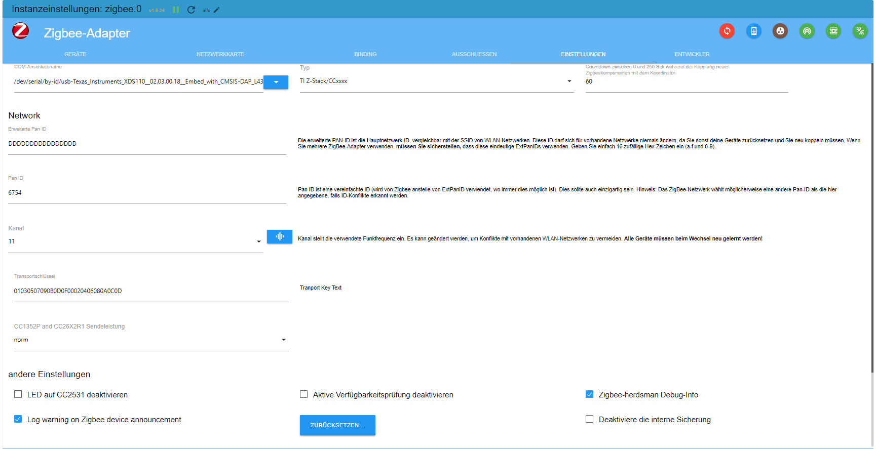Click the green pairing broadcast icon
Image resolution: width=876 pixels, height=449 pixels.
click(x=807, y=31)
